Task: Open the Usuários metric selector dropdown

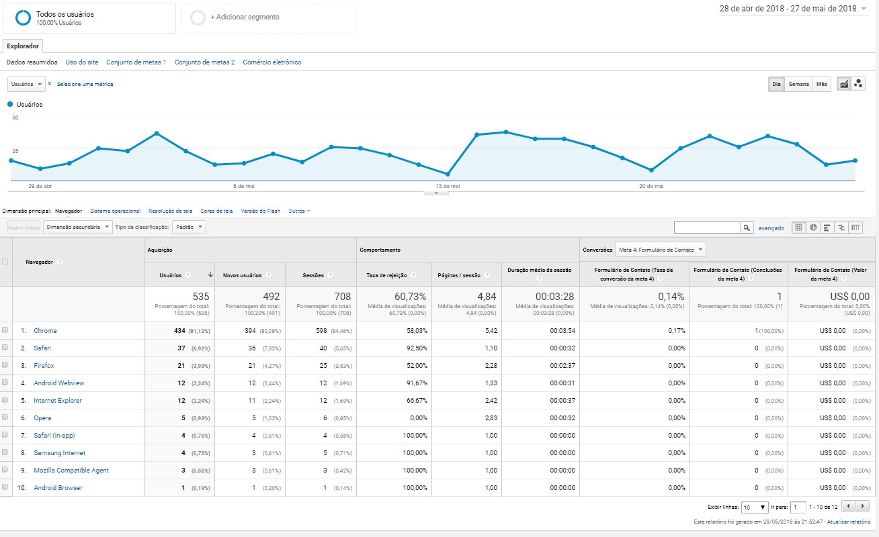Action: [x=26, y=84]
